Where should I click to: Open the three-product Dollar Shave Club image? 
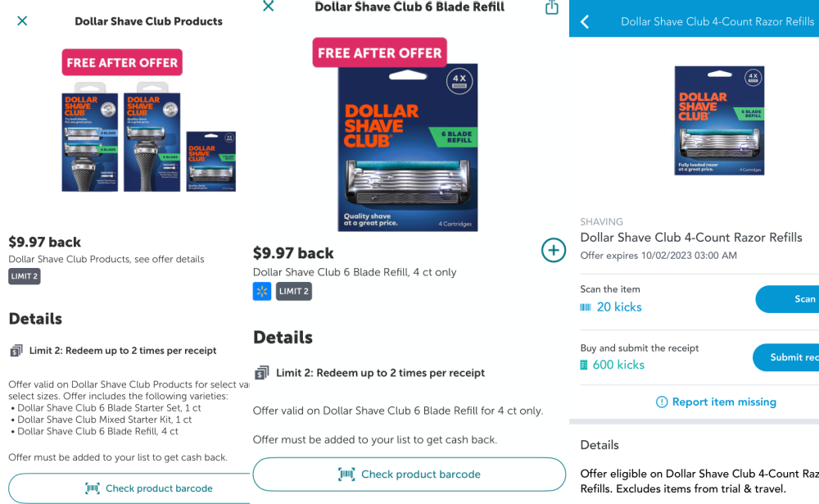click(x=149, y=137)
